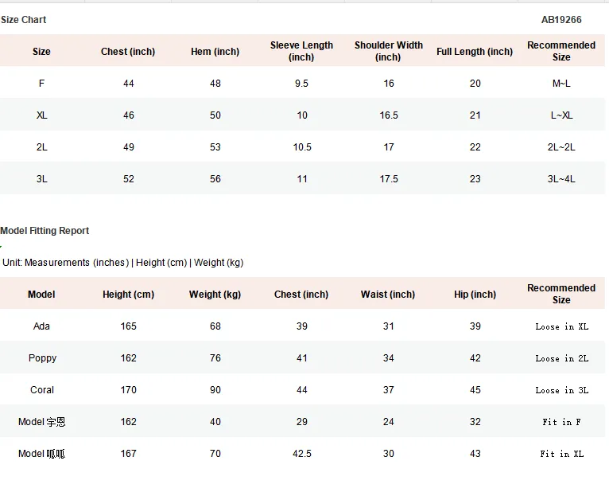Click the Height (cm) column header
The image size is (609, 492).
(x=128, y=295)
